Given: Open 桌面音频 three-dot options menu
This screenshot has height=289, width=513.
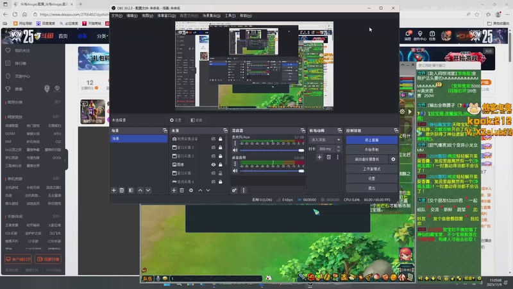Looking at the screenshot, I should [235, 164].
